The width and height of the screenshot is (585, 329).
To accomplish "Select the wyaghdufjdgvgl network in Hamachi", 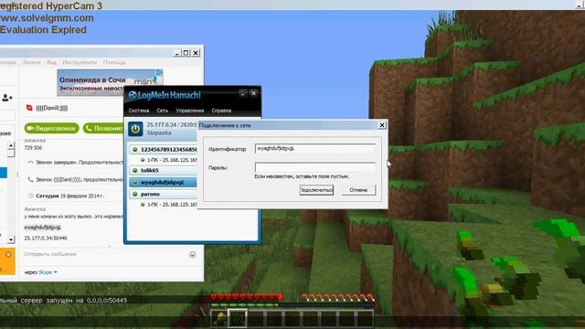I will point(163,183).
